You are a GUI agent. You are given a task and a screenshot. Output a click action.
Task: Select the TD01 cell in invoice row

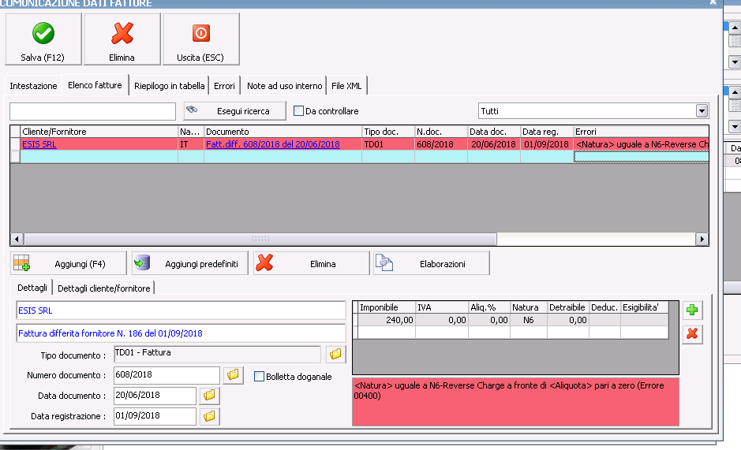388,144
